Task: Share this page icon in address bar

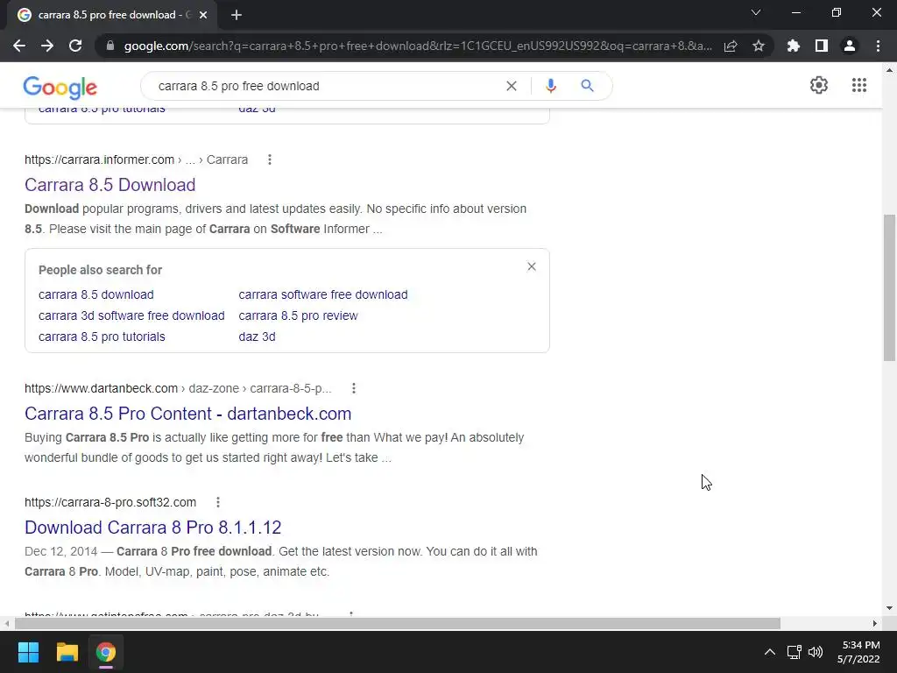Action: coord(731,46)
